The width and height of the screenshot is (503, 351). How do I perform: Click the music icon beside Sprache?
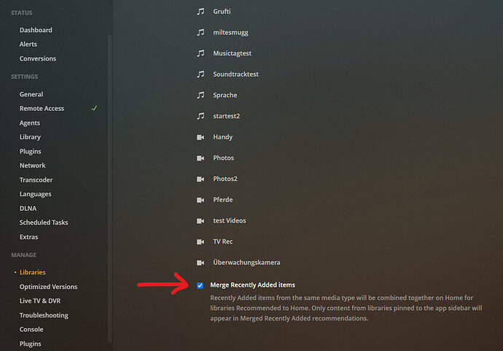pyautogui.click(x=200, y=95)
